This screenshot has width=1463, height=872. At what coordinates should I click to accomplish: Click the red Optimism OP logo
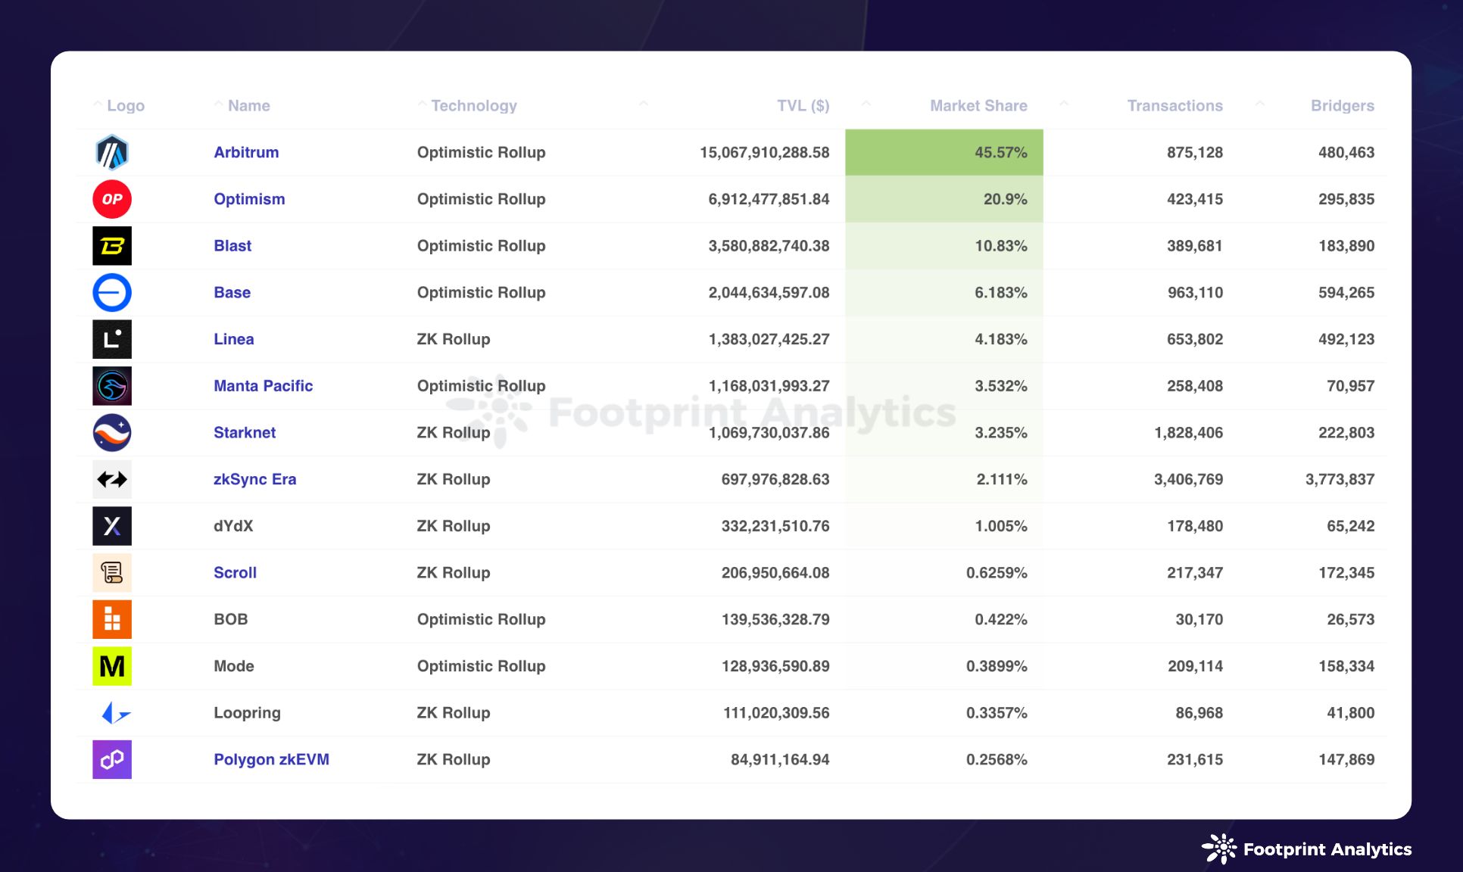[112, 200]
